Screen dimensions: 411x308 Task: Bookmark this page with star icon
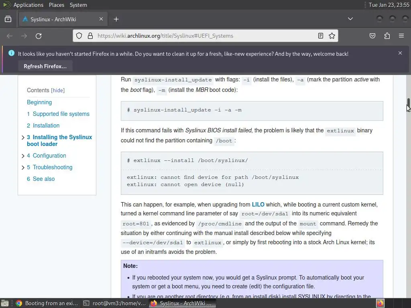tap(332, 36)
